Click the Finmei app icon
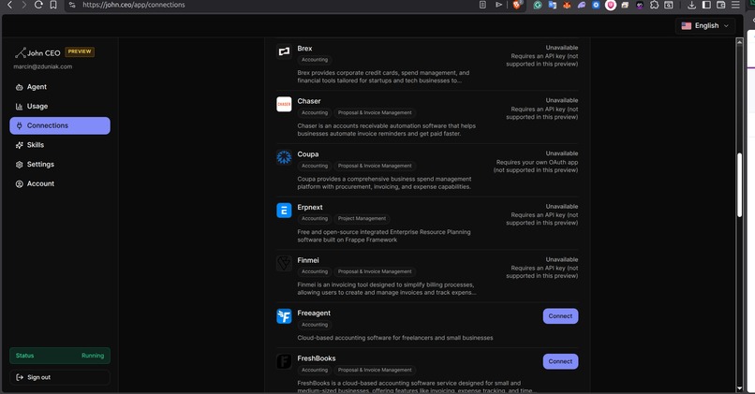The image size is (755, 394). (x=284, y=263)
